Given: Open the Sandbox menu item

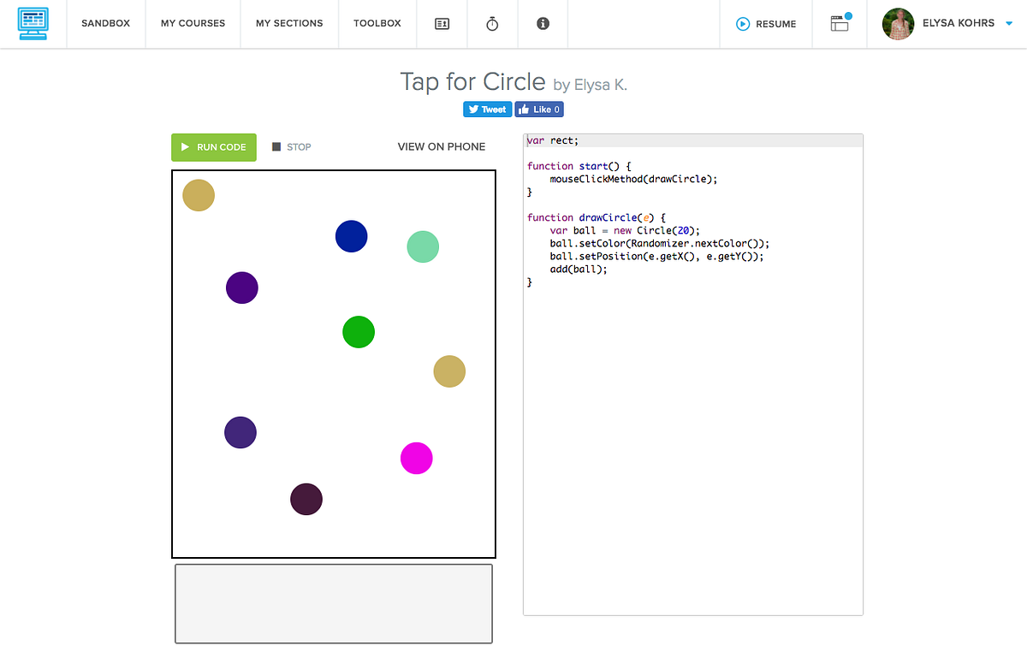Looking at the screenshot, I should [x=105, y=23].
